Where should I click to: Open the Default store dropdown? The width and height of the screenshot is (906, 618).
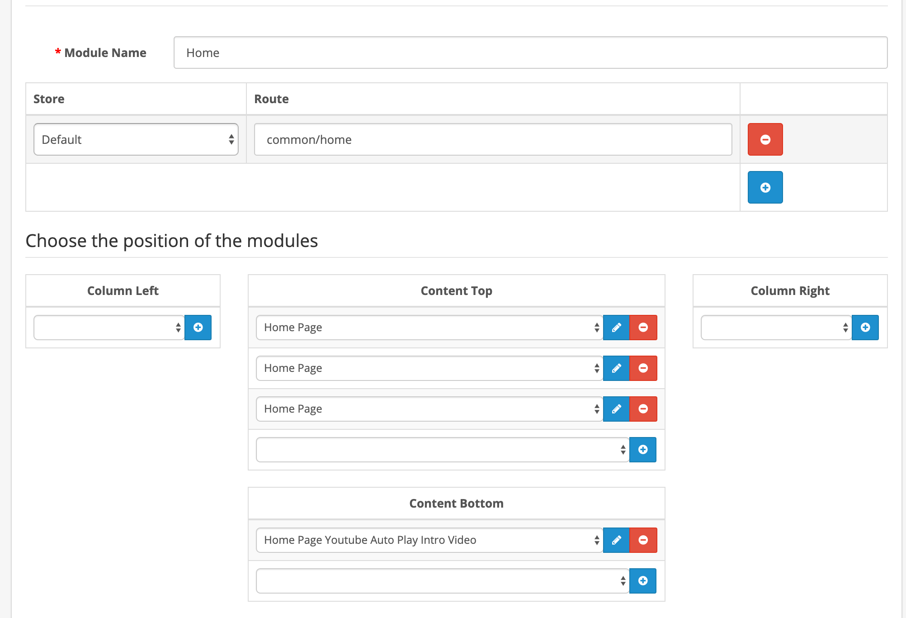point(136,139)
